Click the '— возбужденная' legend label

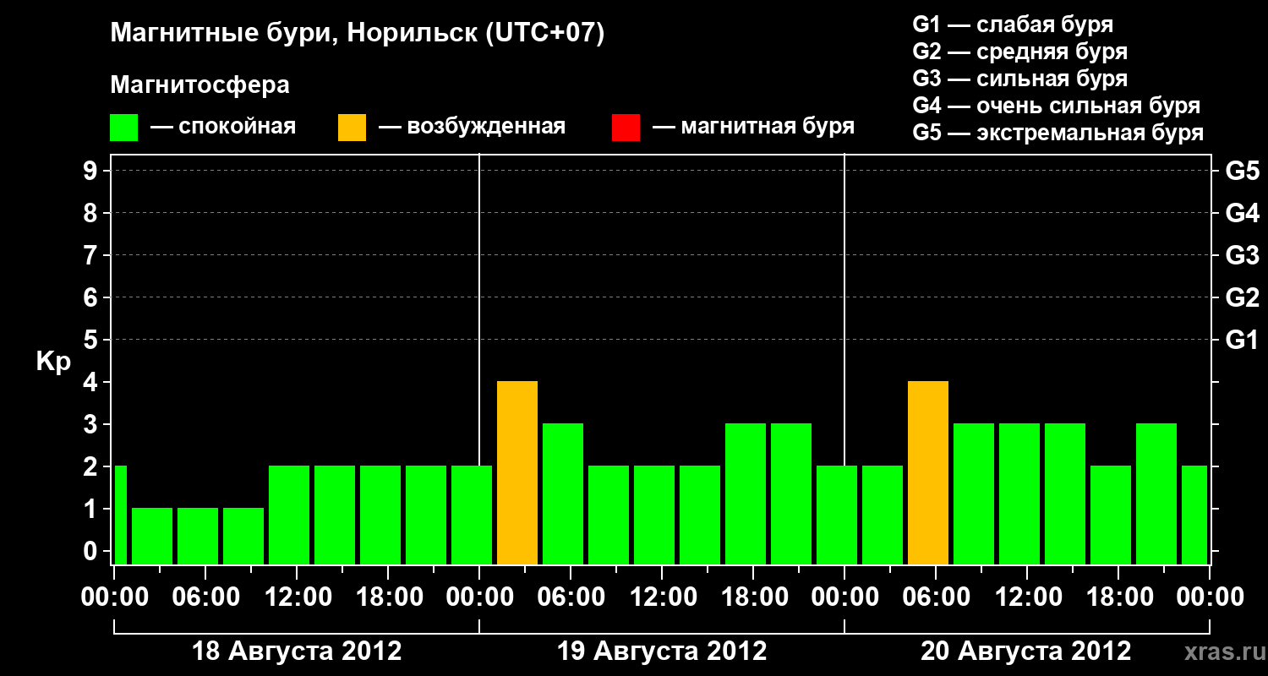click(472, 128)
